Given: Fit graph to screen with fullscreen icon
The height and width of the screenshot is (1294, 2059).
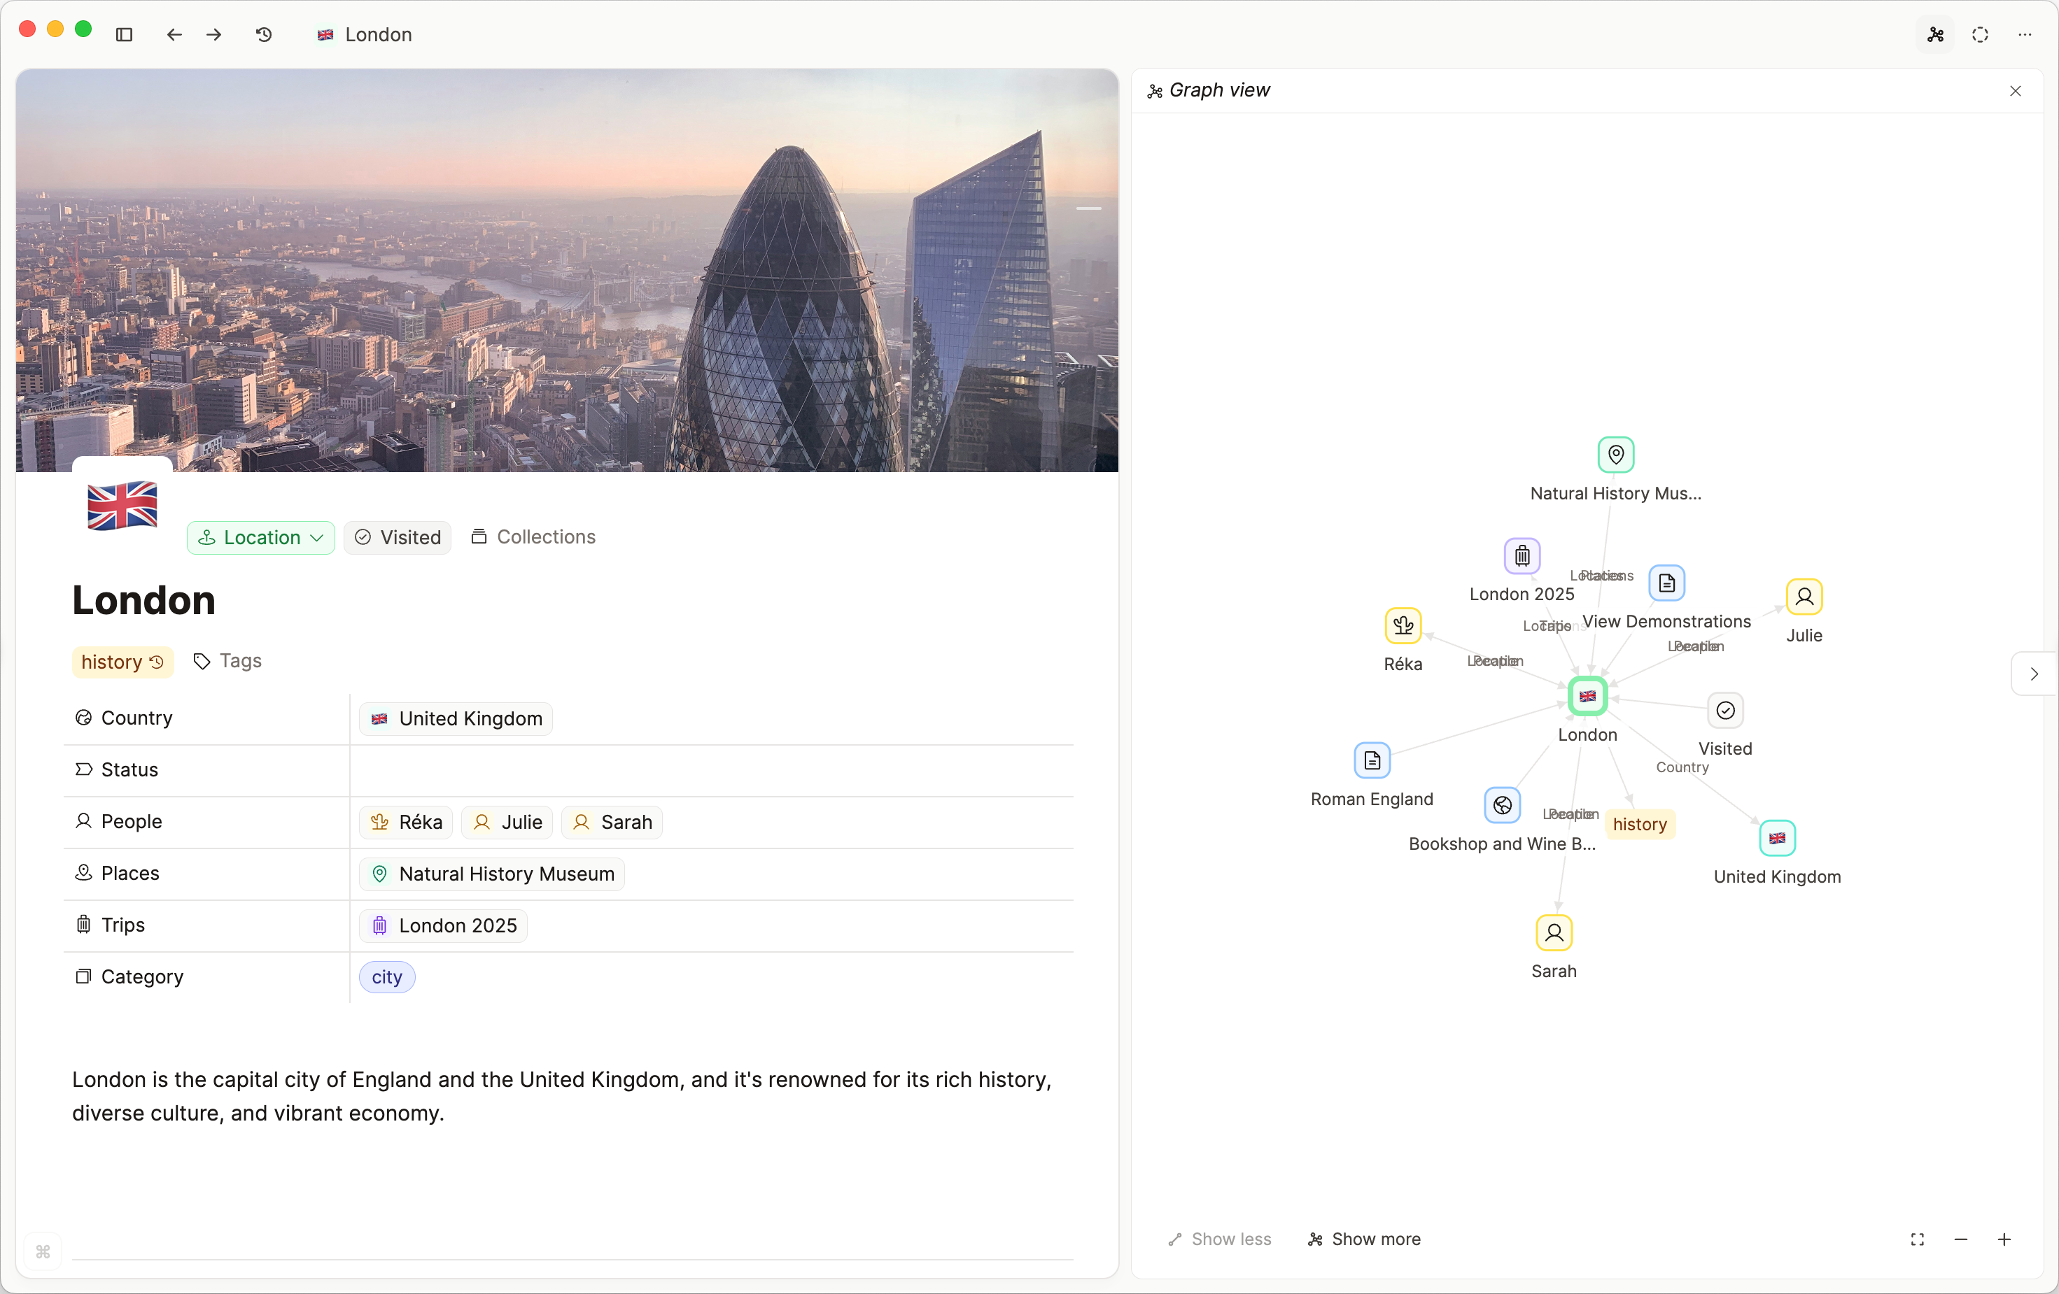Looking at the screenshot, I should click(1917, 1239).
